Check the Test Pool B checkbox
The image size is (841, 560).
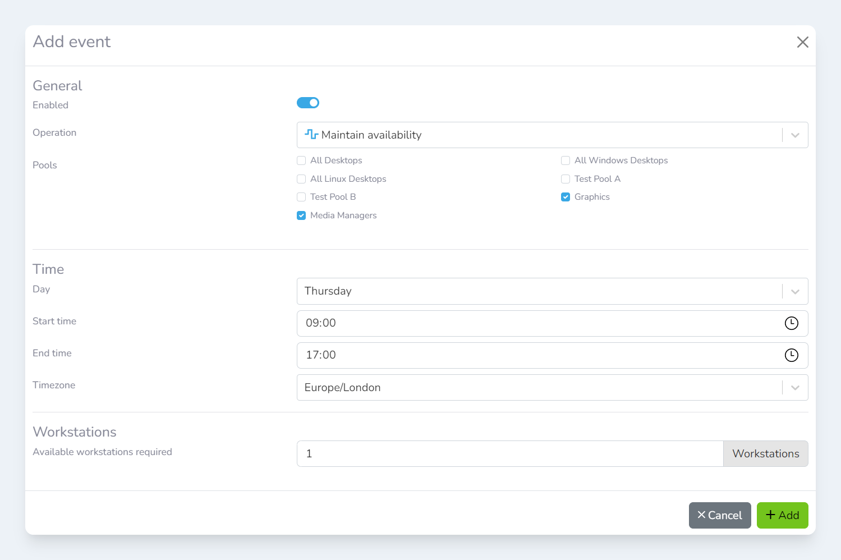pyautogui.click(x=301, y=197)
